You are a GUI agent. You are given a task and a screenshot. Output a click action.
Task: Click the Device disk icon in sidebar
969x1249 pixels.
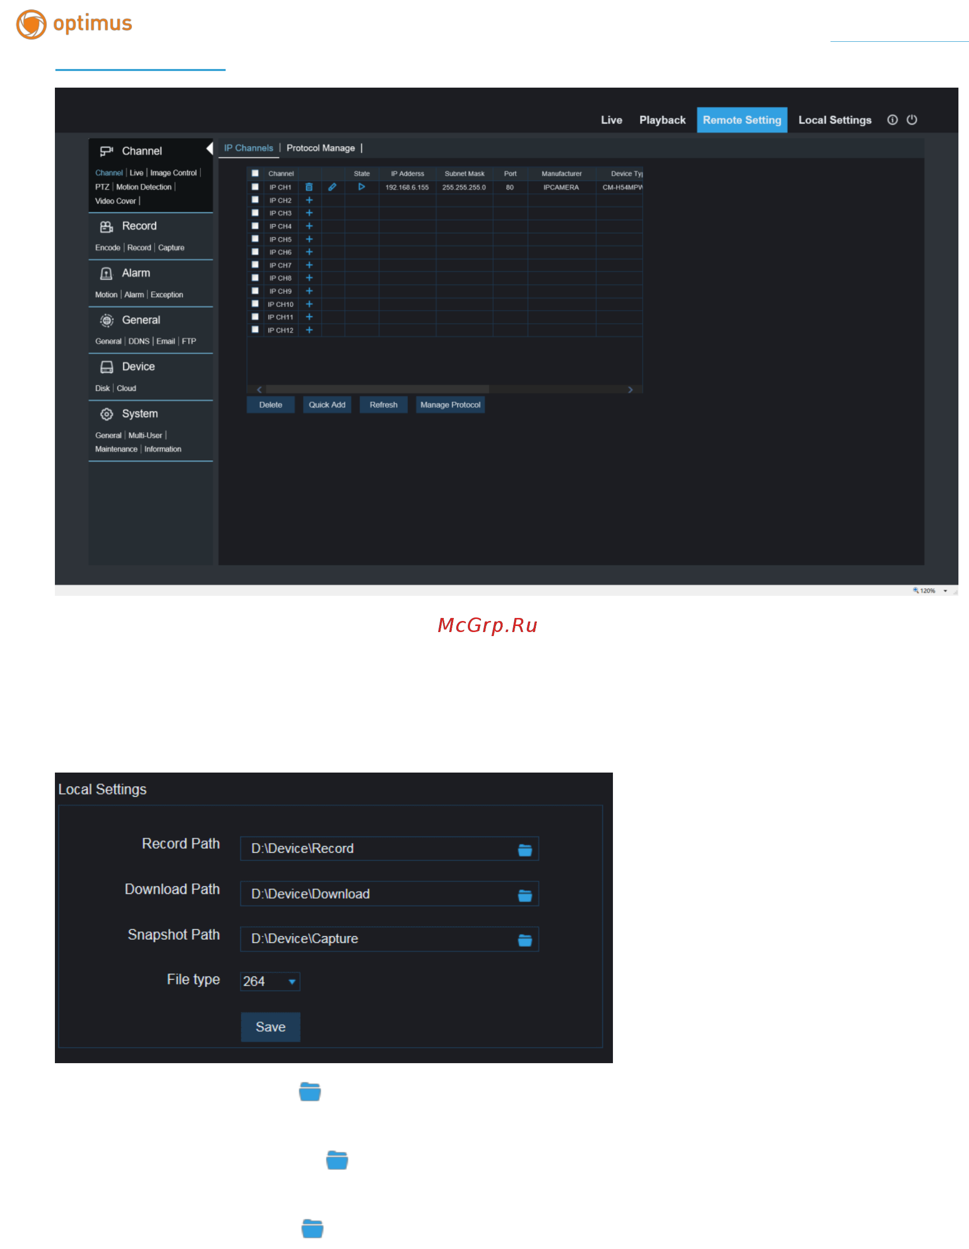pyautogui.click(x=106, y=367)
